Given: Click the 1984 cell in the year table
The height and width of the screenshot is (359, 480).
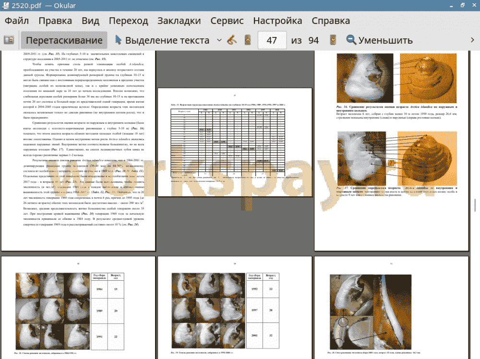Looking at the screenshot, I should tap(99, 289).
